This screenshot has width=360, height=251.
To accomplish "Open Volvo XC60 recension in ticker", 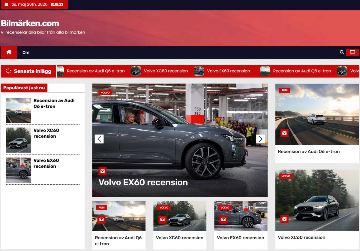I will click(166, 71).
